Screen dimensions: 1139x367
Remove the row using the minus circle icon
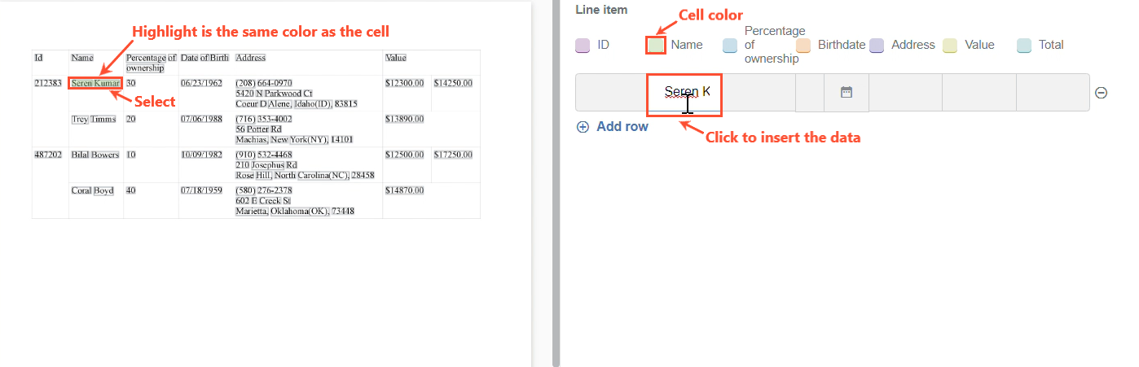click(x=1101, y=93)
